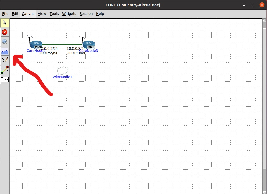
Task: Open the Tools menu
Action: (54, 14)
